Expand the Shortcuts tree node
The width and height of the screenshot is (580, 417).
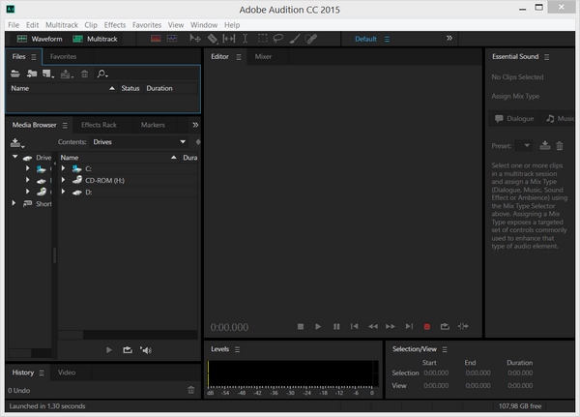14,203
